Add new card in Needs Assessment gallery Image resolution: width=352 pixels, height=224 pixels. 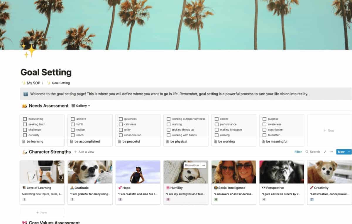329,130
